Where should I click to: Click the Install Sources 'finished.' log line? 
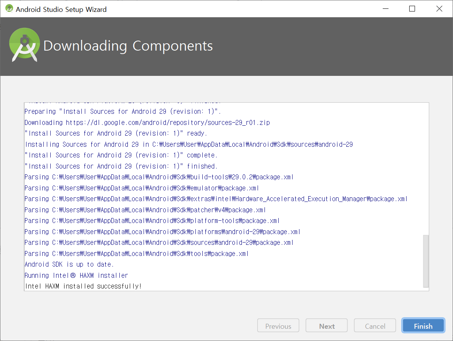[121, 166]
